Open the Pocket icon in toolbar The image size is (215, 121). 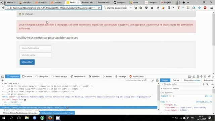[x=146, y=8]
